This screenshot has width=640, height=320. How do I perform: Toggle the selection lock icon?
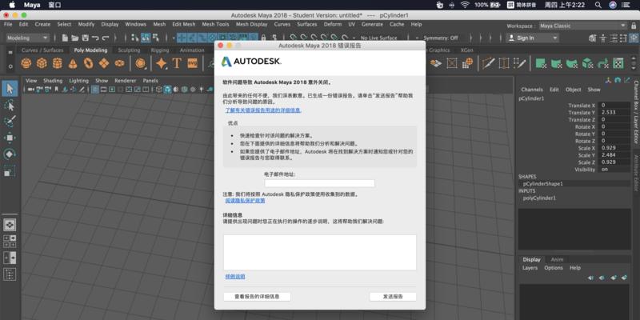tap(264, 38)
